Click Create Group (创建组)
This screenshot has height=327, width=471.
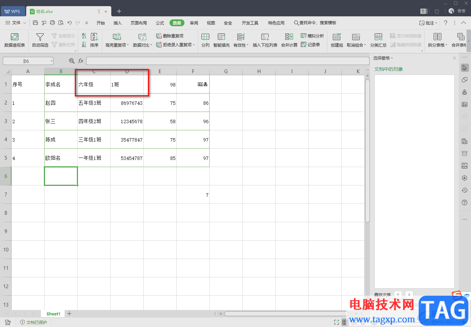point(337,40)
